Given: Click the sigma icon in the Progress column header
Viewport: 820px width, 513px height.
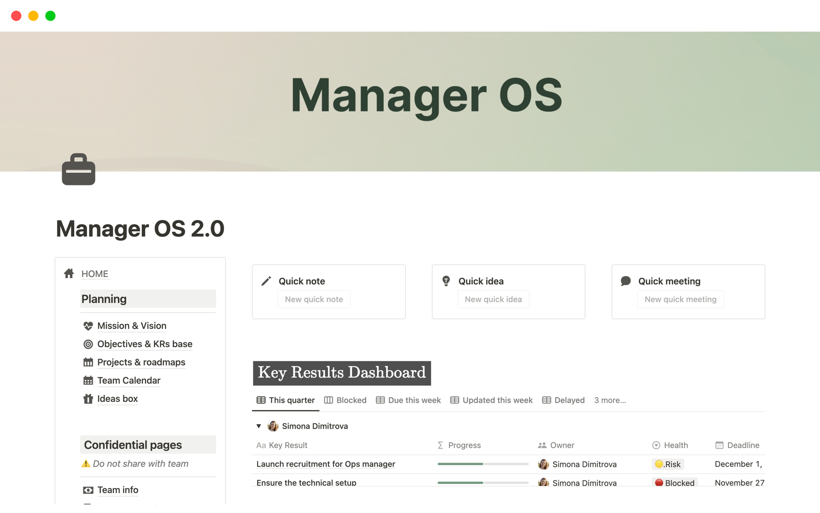Looking at the screenshot, I should click(439, 445).
